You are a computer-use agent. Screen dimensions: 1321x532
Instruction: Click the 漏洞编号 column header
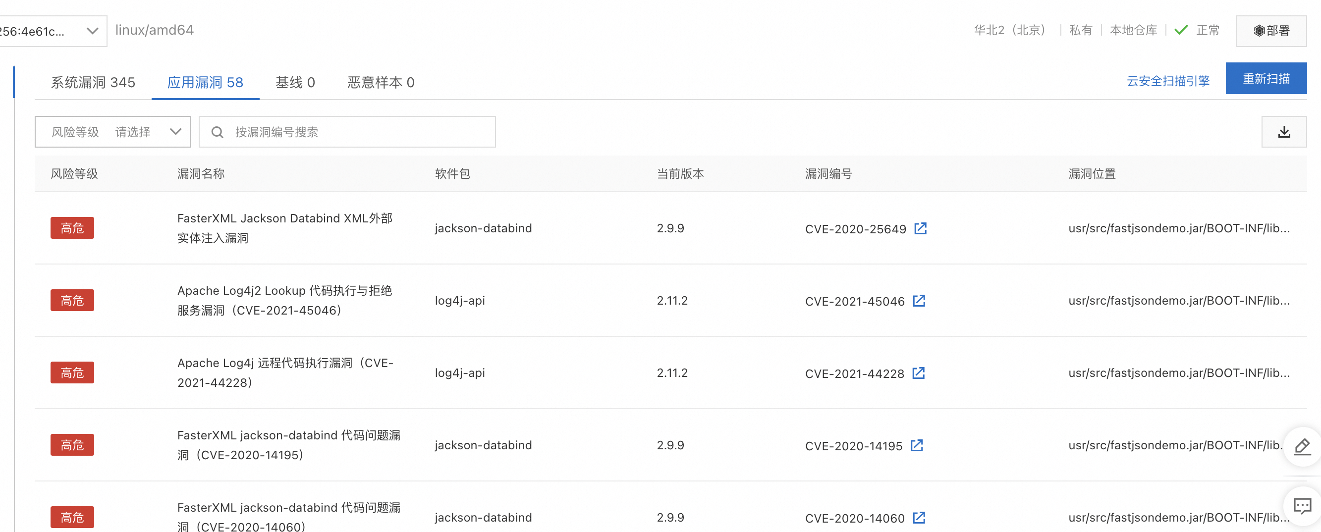pyautogui.click(x=828, y=174)
